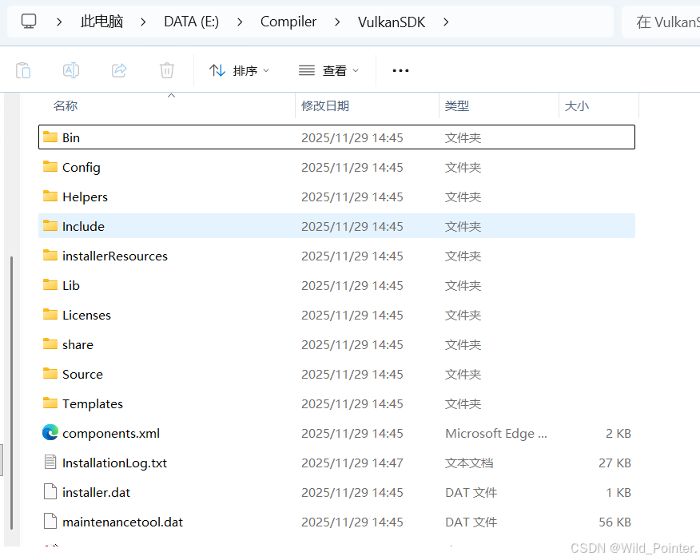
Task: Click the InstallationLog.txt text file icon
Action: tap(49, 463)
